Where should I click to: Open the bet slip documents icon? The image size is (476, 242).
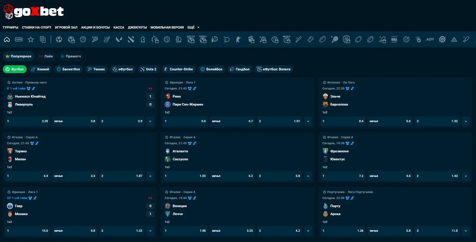43,39
